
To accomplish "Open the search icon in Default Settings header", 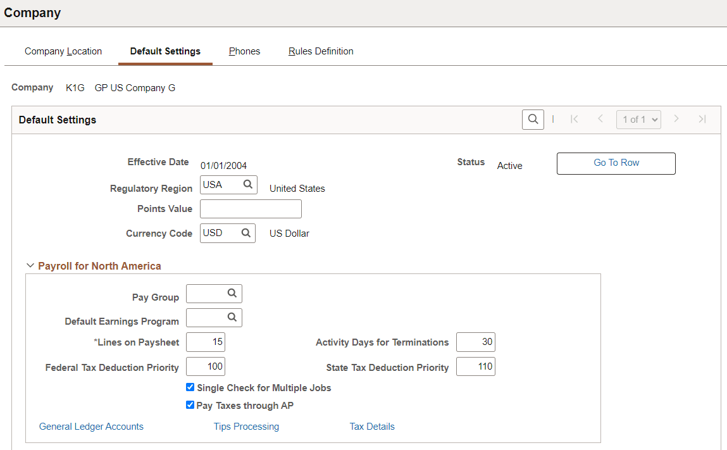I will pyautogui.click(x=532, y=119).
